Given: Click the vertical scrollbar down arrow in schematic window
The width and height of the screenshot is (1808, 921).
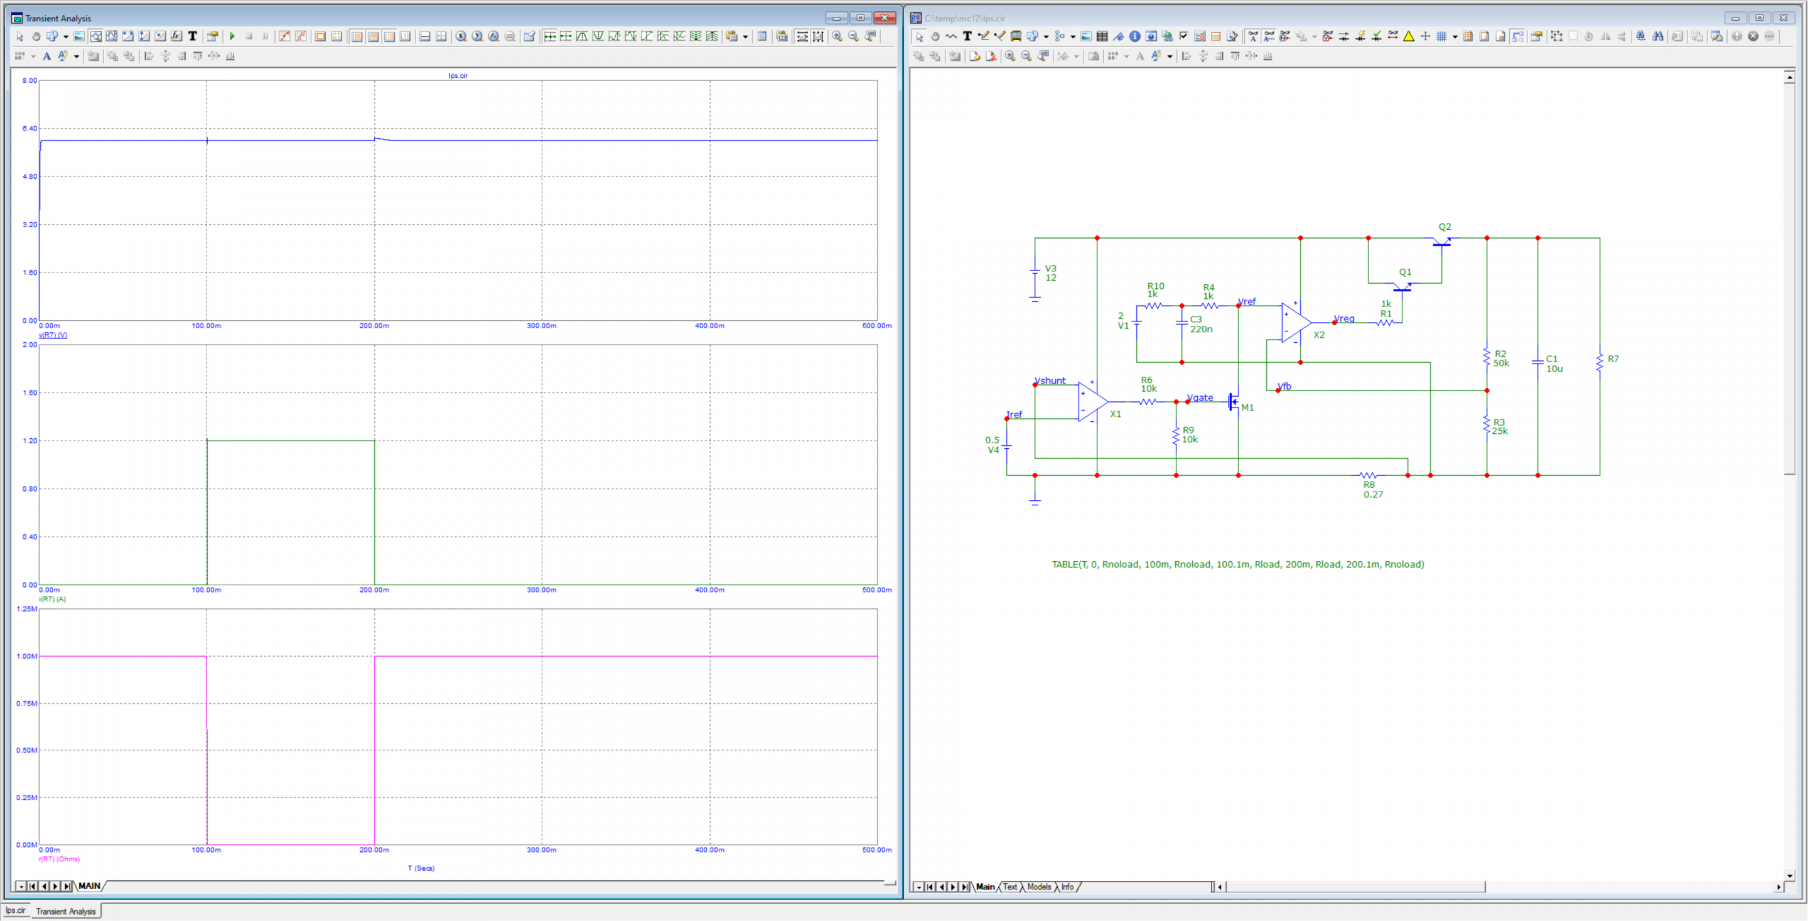Looking at the screenshot, I should (1789, 875).
